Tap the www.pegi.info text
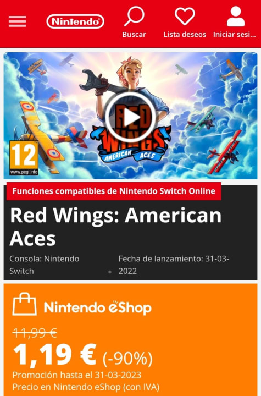Image resolution: width=261 pixels, height=396 pixels. [24, 172]
